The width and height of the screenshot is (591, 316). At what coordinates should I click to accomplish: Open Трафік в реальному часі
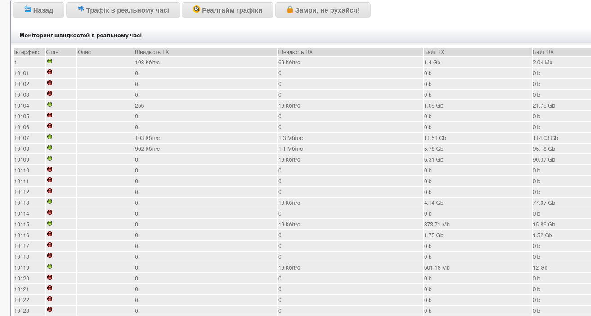pyautogui.click(x=123, y=10)
